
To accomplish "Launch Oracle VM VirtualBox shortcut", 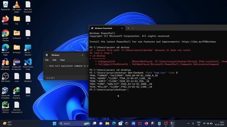I will point(6,93).
